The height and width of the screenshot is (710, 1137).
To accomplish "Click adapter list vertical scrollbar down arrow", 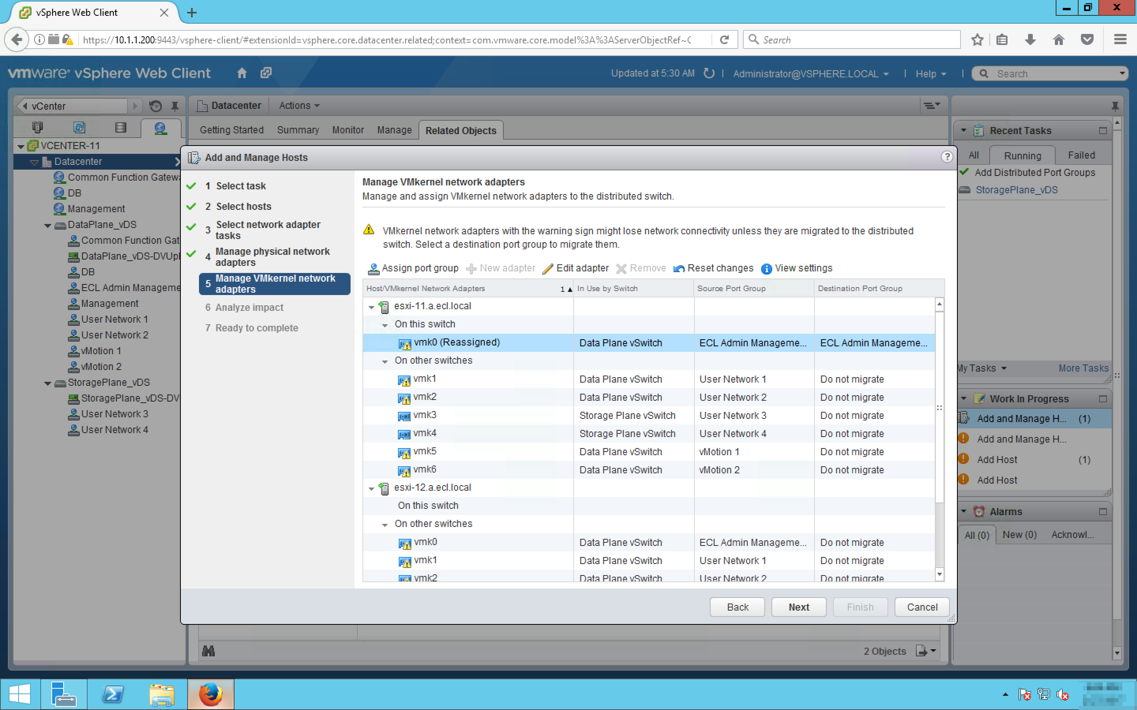I will click(939, 574).
